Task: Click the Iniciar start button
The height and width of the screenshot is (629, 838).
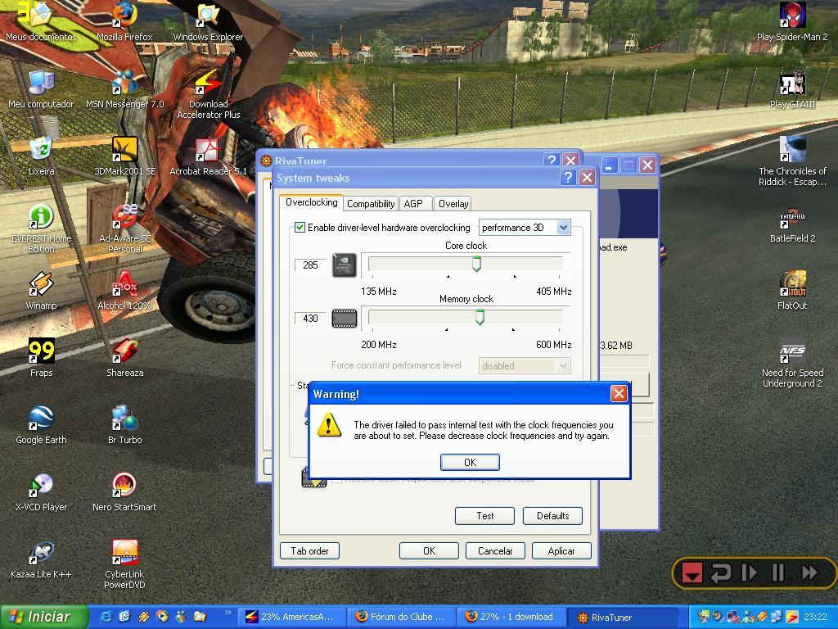Action: tap(44, 617)
